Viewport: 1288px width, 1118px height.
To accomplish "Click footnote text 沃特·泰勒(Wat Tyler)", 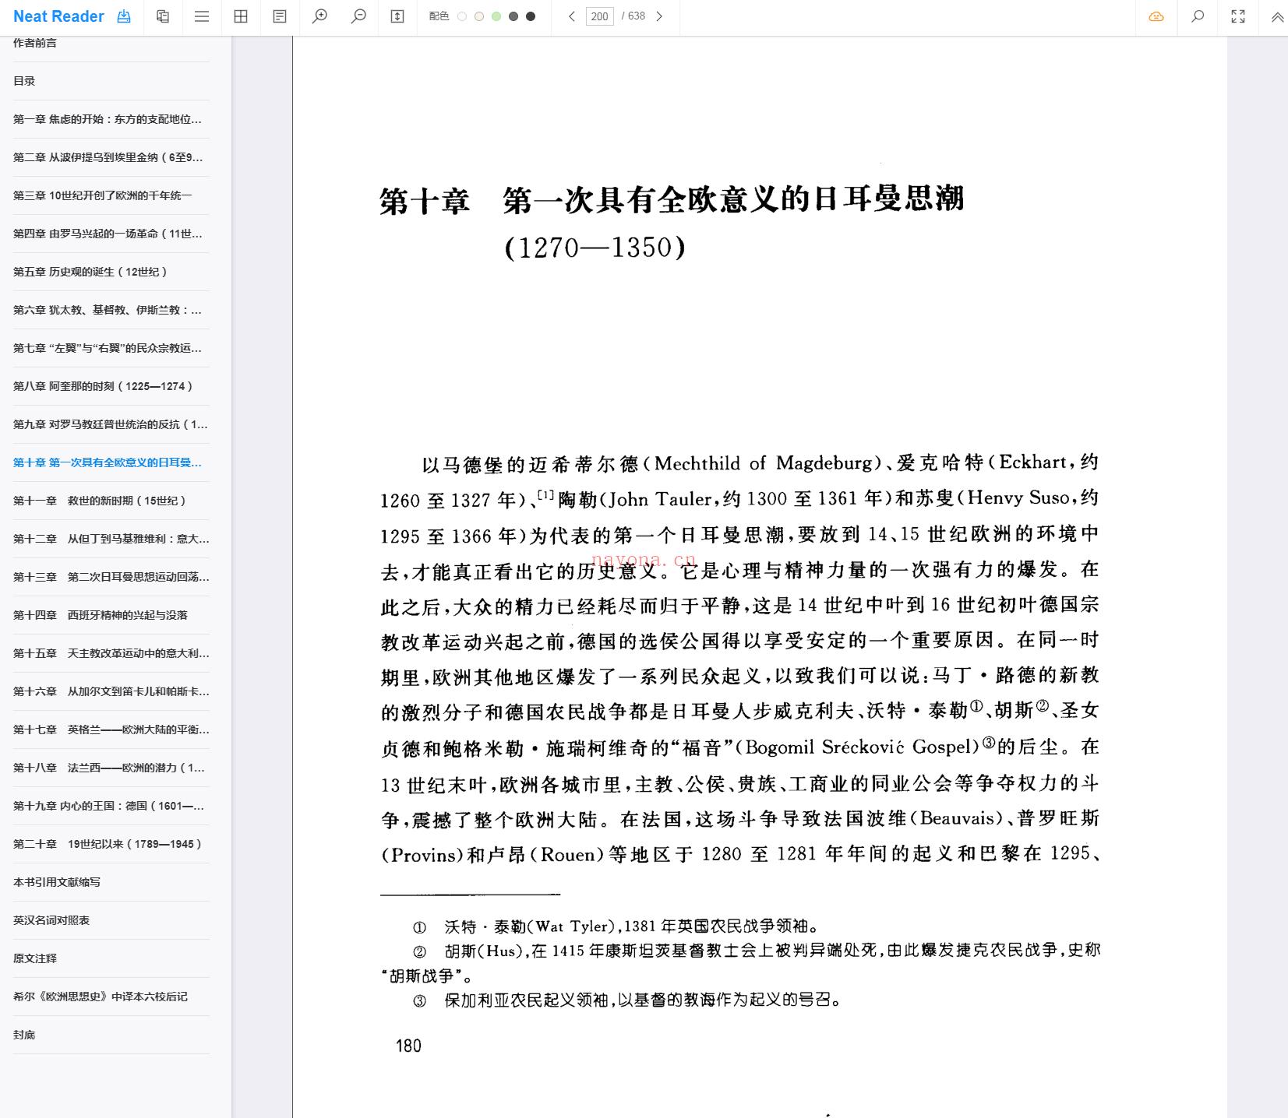I will click(529, 926).
